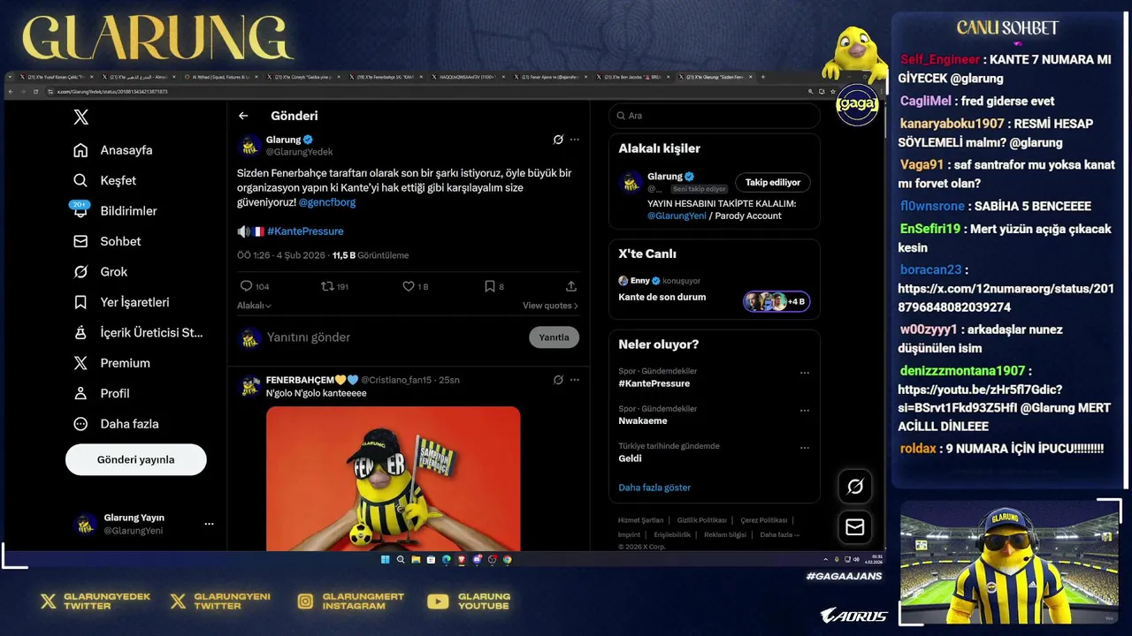Click the Yanıtını gönder reply field
This screenshot has height=636, width=1132.
coord(395,337)
